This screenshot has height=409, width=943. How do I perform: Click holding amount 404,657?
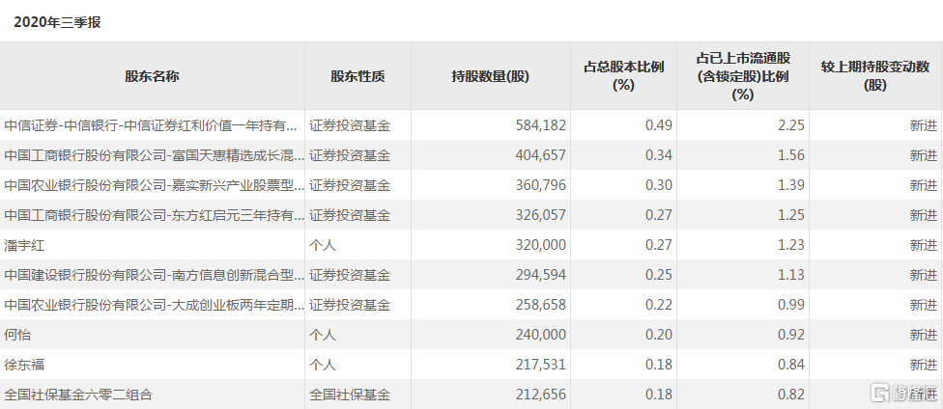click(x=541, y=155)
